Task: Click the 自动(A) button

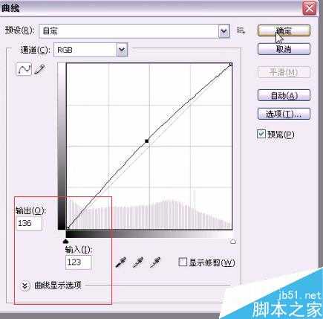Action: coord(284,95)
